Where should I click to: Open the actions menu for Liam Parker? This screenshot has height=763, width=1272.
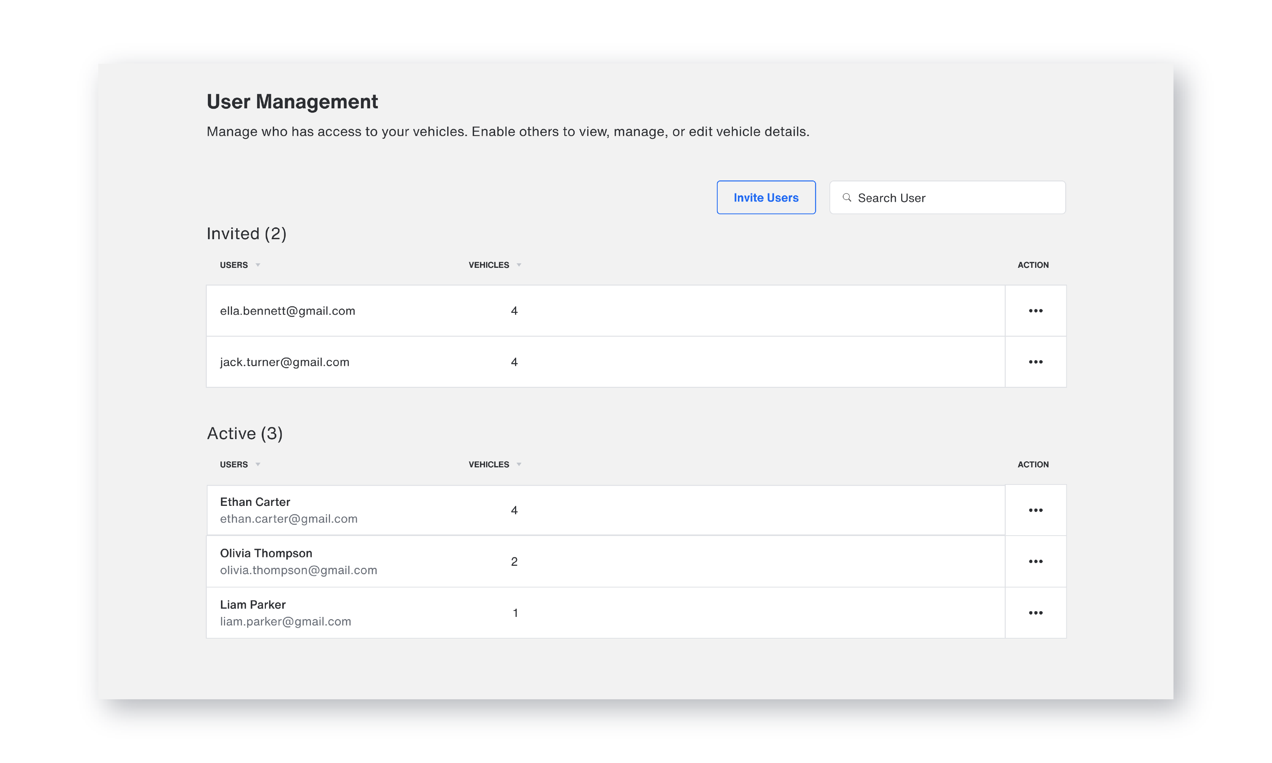tap(1035, 612)
